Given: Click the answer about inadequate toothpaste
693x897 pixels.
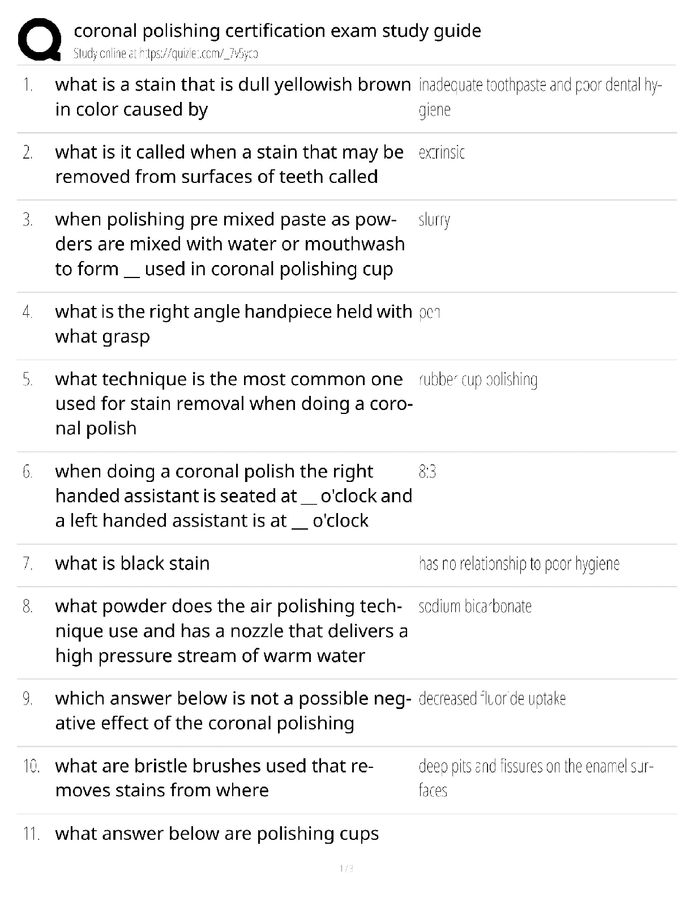Looking at the screenshot, I should tap(540, 97).
